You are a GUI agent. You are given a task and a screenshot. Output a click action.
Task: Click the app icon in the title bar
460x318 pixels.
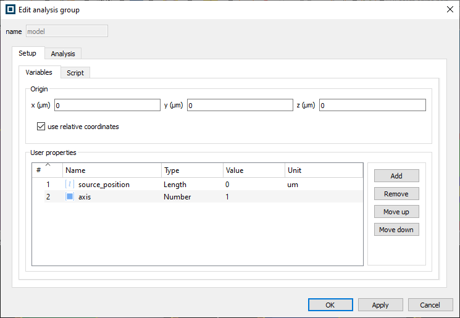[10, 10]
